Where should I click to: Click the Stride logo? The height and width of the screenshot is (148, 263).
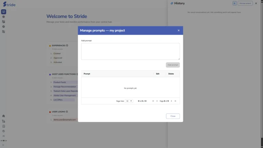9,4
